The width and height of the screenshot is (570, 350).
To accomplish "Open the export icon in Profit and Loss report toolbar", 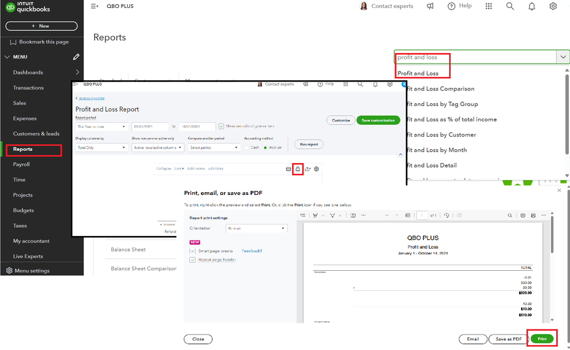I will click(x=308, y=169).
